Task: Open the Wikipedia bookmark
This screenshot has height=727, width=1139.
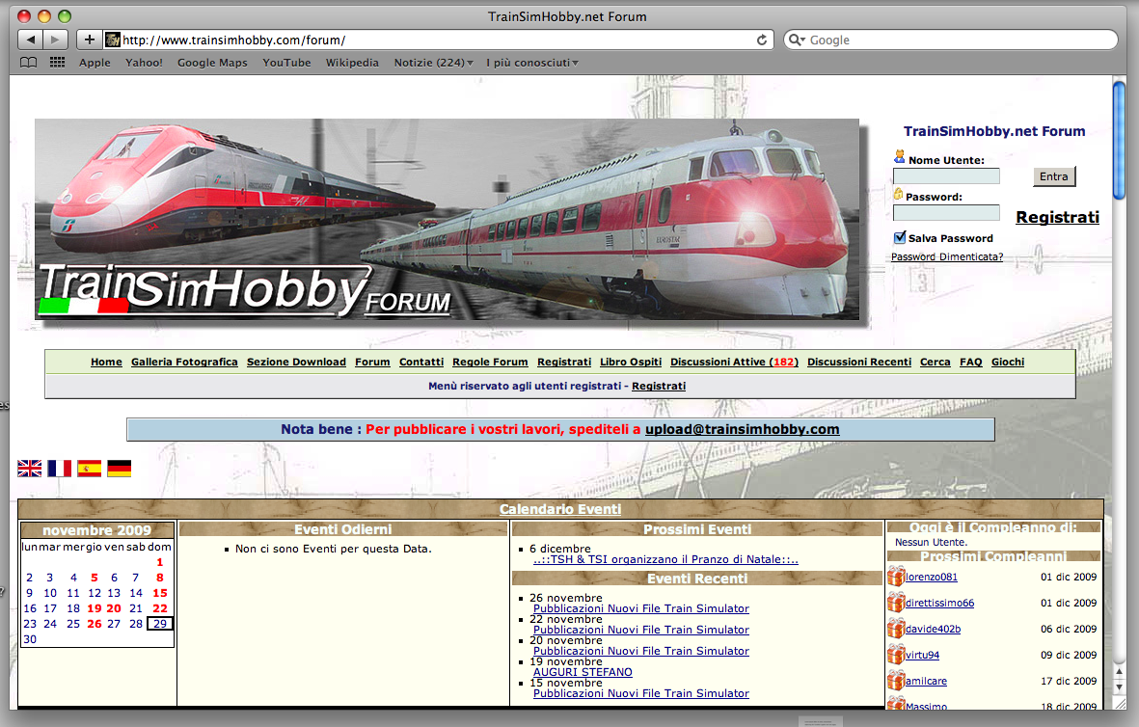Action: (352, 63)
